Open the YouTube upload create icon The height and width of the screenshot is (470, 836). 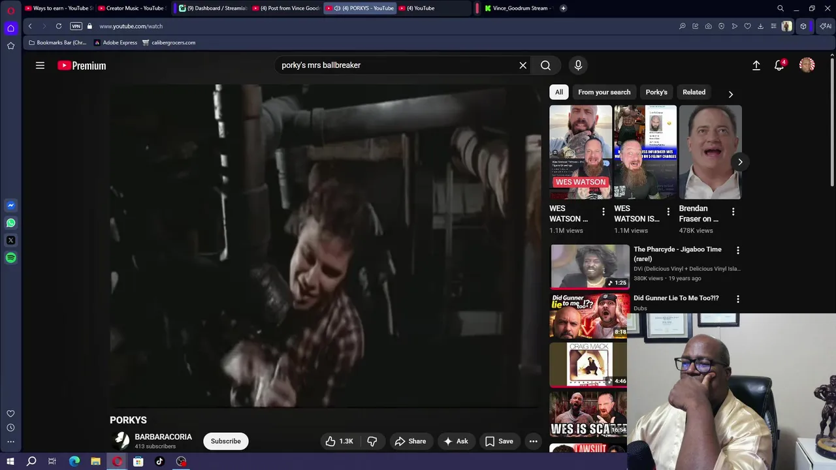pyautogui.click(x=756, y=65)
